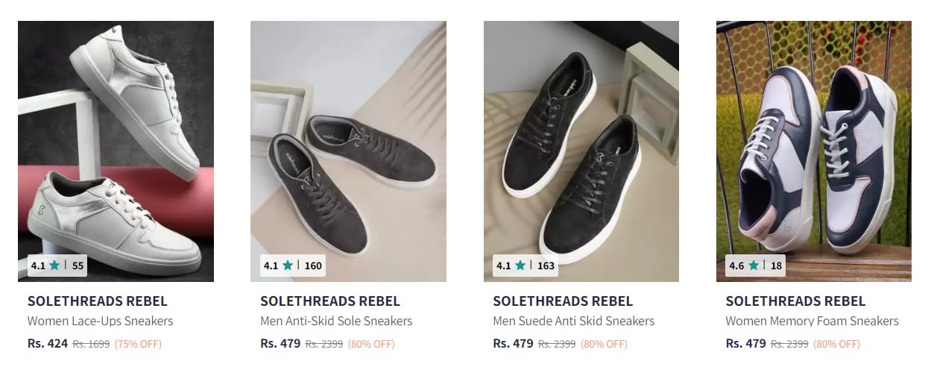Open the Men Anti-Skid Sole Sneakers title link
931x367 pixels.
[x=336, y=321]
